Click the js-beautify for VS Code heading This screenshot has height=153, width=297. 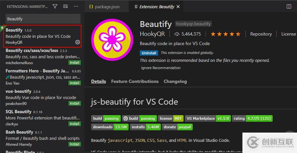click(x=134, y=102)
